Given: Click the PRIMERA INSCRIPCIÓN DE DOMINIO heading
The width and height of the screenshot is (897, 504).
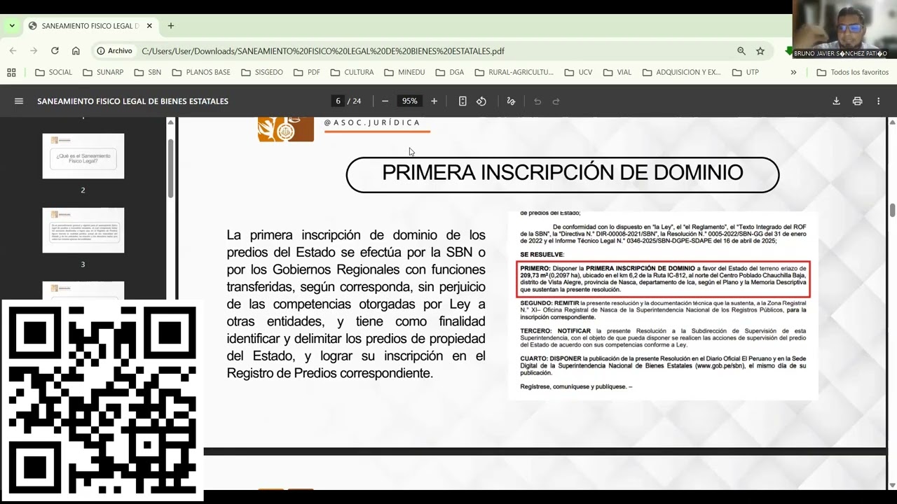Looking at the screenshot, I should tap(562, 173).
